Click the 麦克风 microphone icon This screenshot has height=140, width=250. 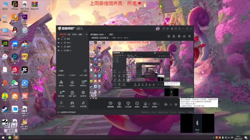[x=145, y=104]
